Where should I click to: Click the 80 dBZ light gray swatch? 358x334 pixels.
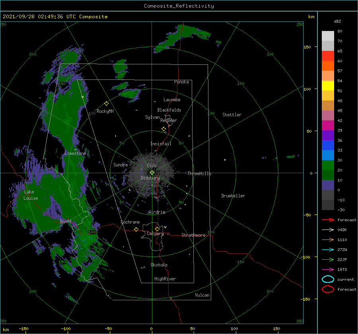tap(328, 36)
